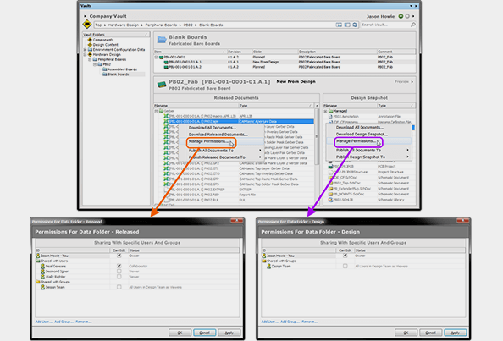This screenshot has width=503, height=341.
Task: Select Hardware Design in the breadcrumb path
Action: [x=124, y=25]
